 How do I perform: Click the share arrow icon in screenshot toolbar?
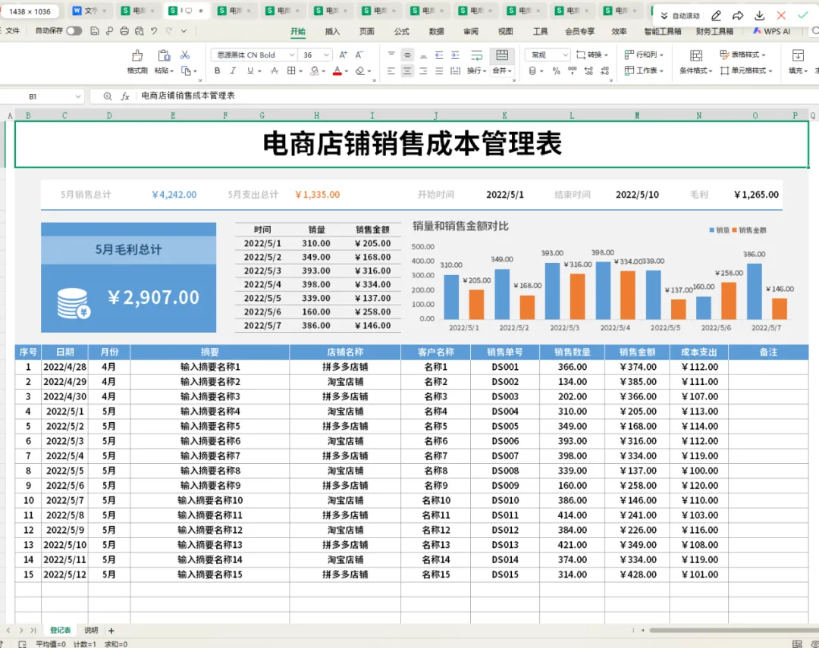738,16
